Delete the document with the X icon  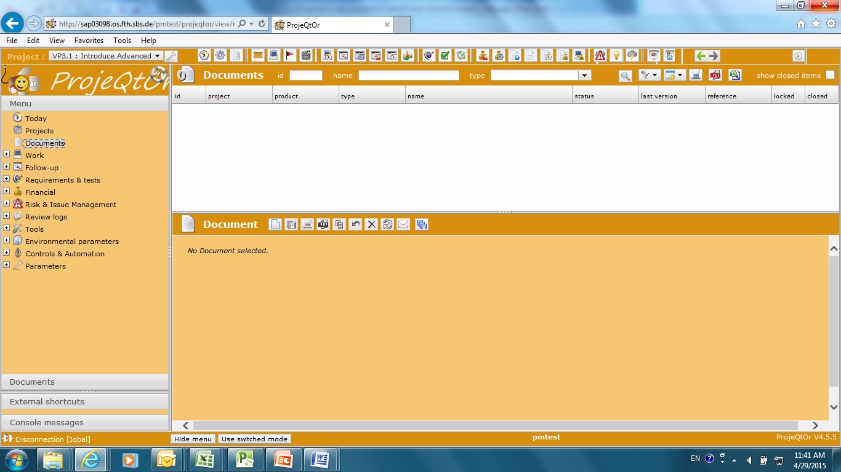(x=371, y=224)
